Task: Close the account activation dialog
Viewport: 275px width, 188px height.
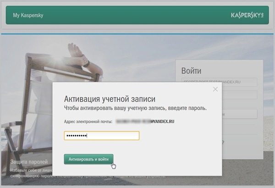Action: tap(215, 89)
